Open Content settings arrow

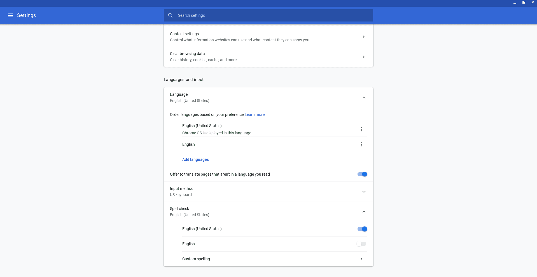[364, 37]
